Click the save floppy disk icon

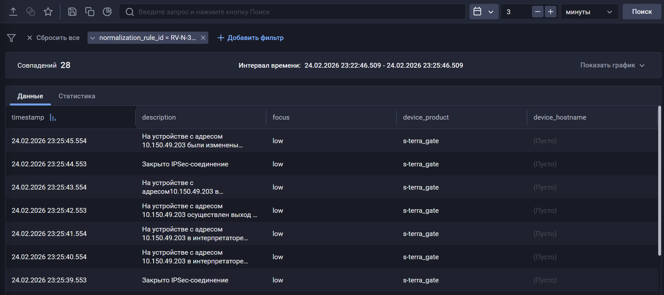[72, 12]
